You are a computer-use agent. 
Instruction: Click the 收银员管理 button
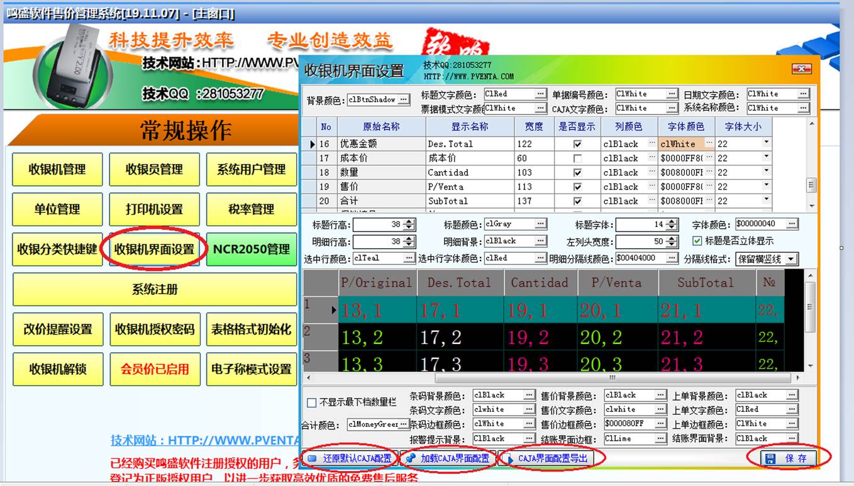[x=154, y=169]
